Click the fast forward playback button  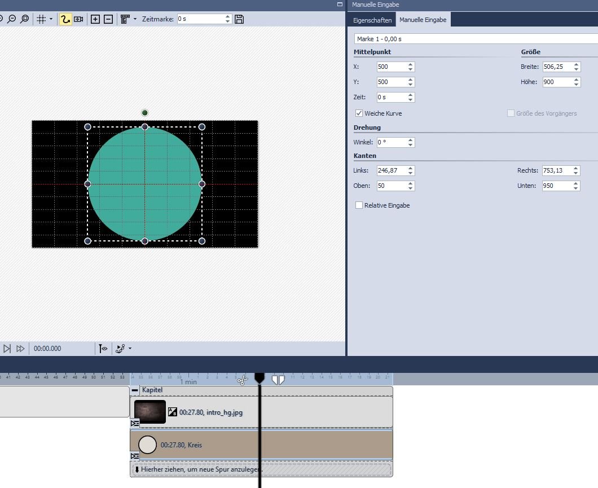tap(20, 349)
